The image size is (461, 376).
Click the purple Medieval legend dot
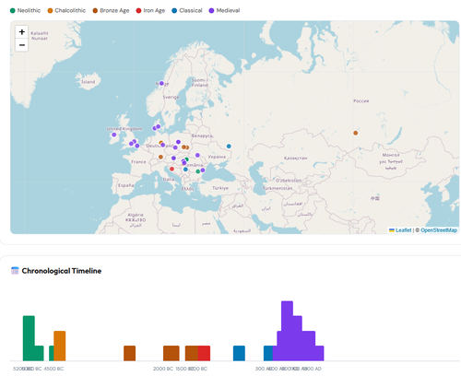[x=211, y=11]
